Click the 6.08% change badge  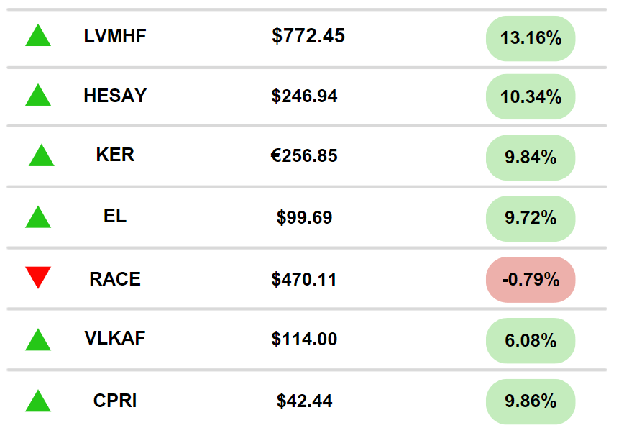coord(531,341)
